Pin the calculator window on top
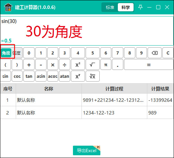 coord(140,7)
